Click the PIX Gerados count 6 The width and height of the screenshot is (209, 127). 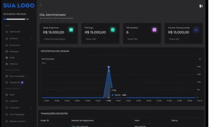tap(127, 32)
